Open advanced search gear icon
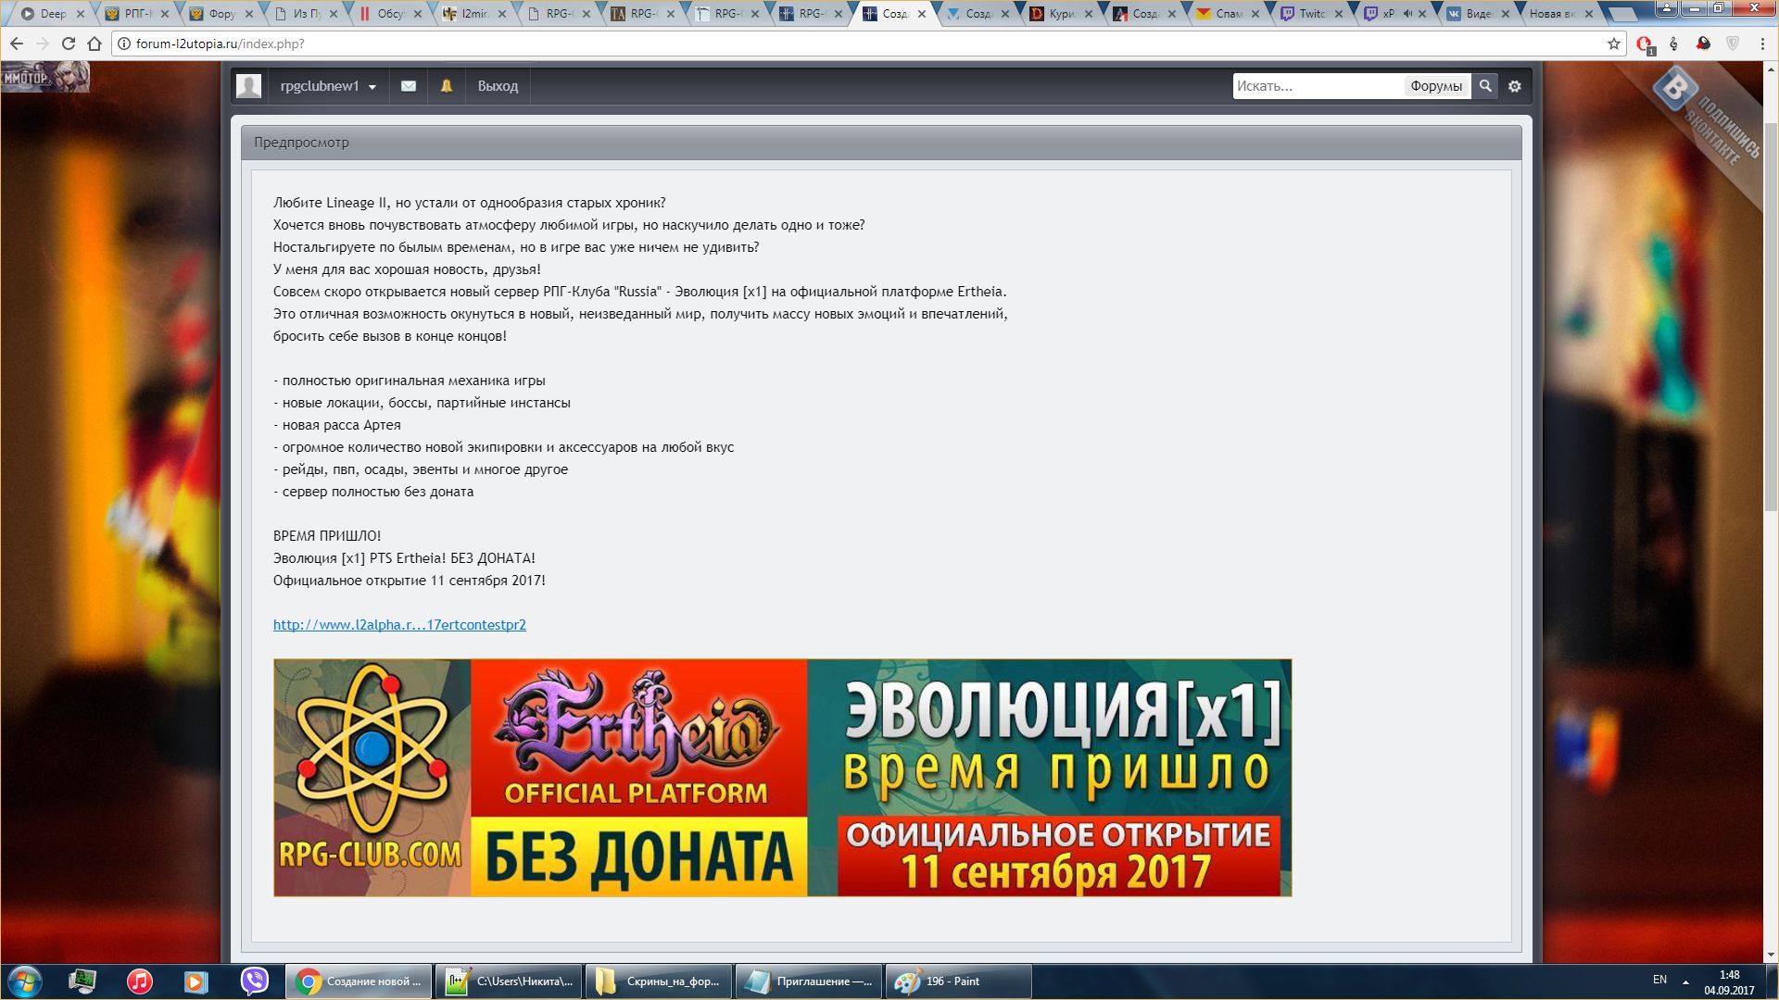1779x1000 pixels. point(1515,86)
